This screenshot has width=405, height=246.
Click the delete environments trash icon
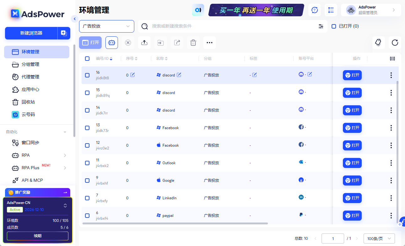pyautogui.click(x=193, y=42)
